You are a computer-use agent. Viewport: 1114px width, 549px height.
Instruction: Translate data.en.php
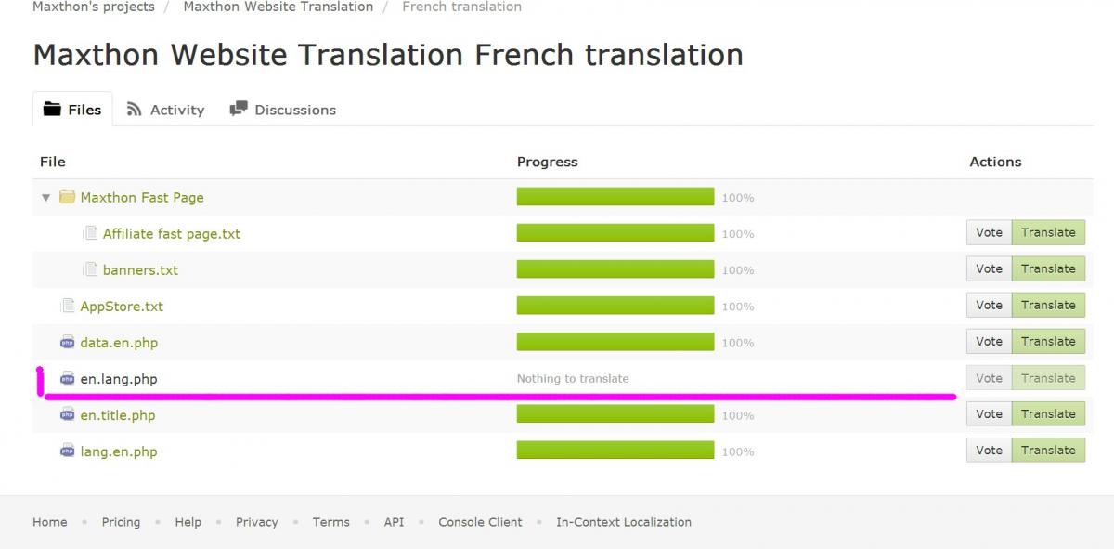[1048, 341]
